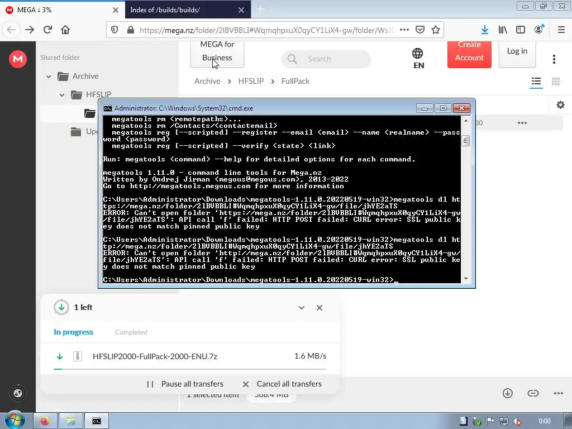The height and width of the screenshot is (429, 572).
Task: Open Windows Explorer from taskbar
Action: coord(71,421)
